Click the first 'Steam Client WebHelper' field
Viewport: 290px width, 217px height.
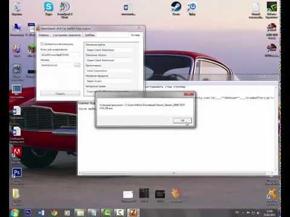pos(109,50)
